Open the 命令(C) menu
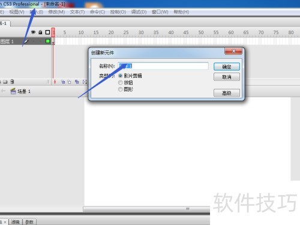The height and width of the screenshot is (225, 300). (97, 12)
